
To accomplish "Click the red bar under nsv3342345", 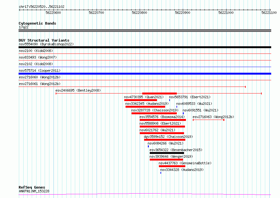I will [x=145, y=107].
